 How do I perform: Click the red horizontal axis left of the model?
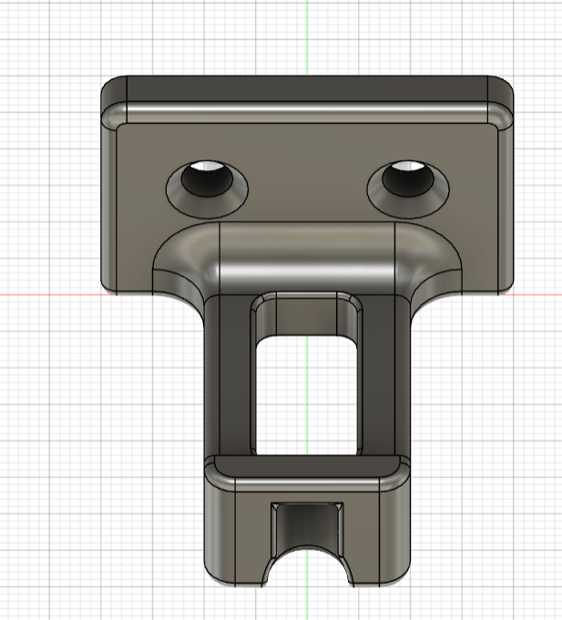pos(49,295)
